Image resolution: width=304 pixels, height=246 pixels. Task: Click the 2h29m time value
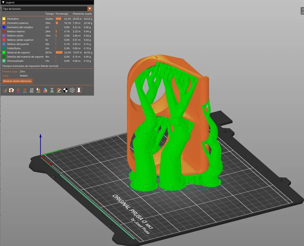(49, 19)
